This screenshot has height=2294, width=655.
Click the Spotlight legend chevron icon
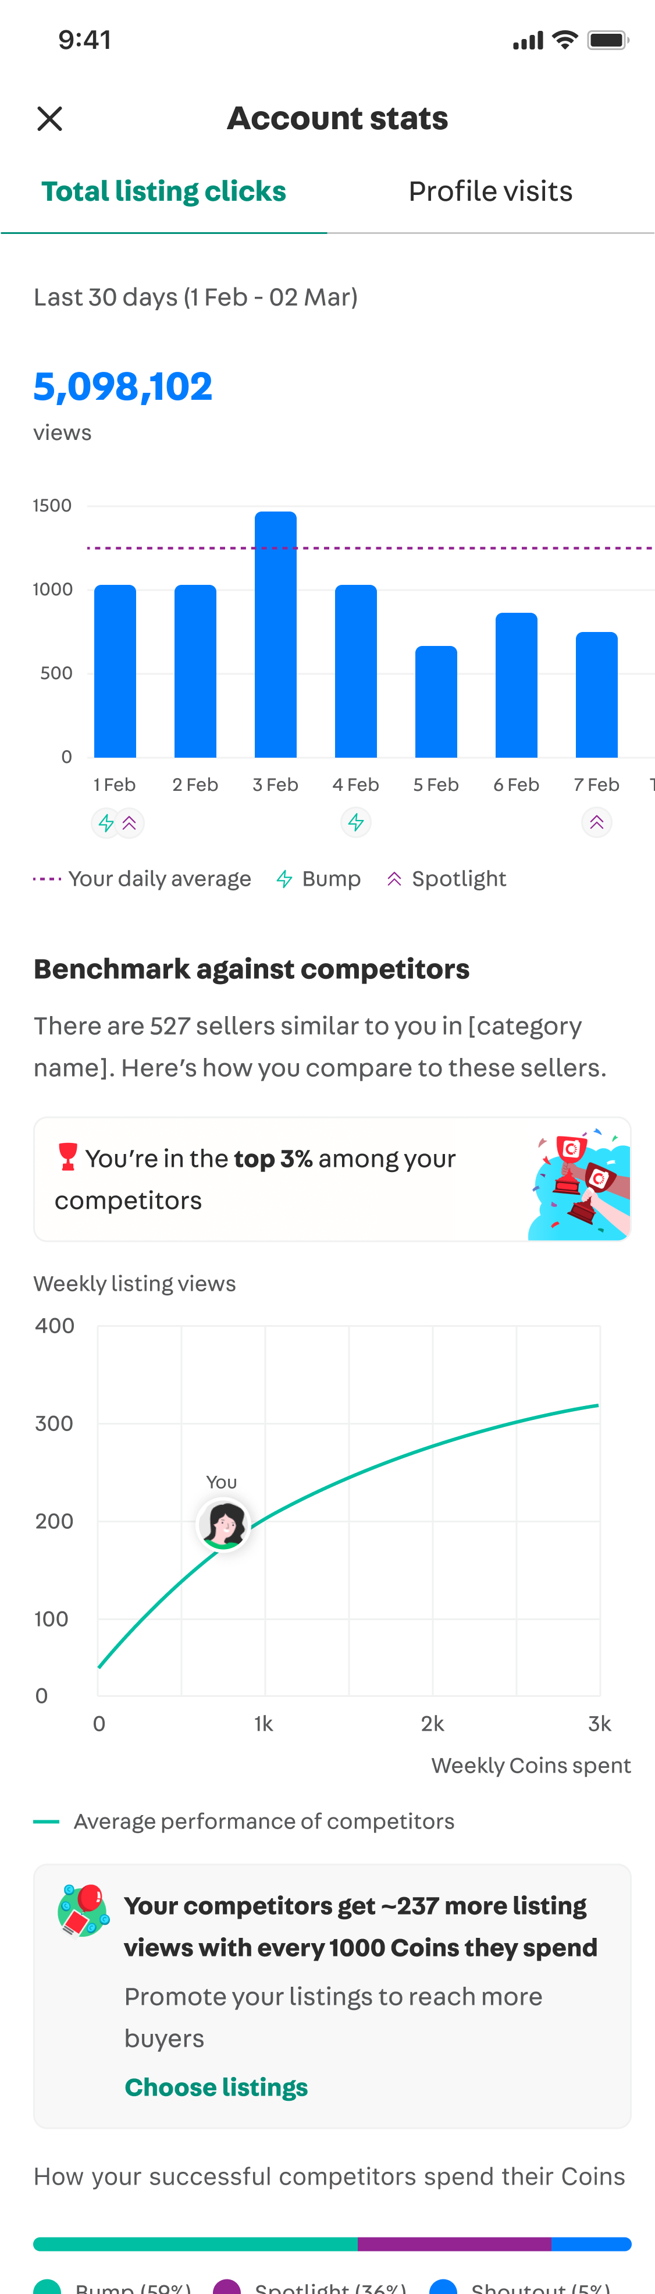(x=394, y=879)
